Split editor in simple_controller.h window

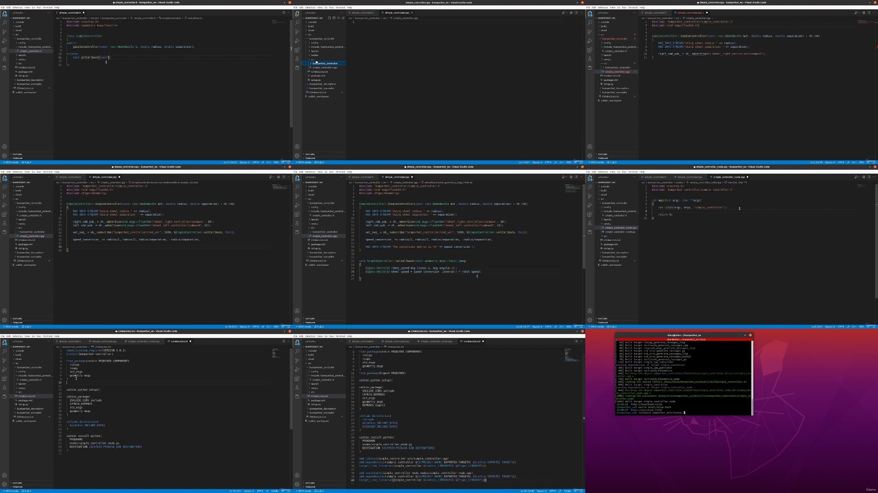coord(283,13)
